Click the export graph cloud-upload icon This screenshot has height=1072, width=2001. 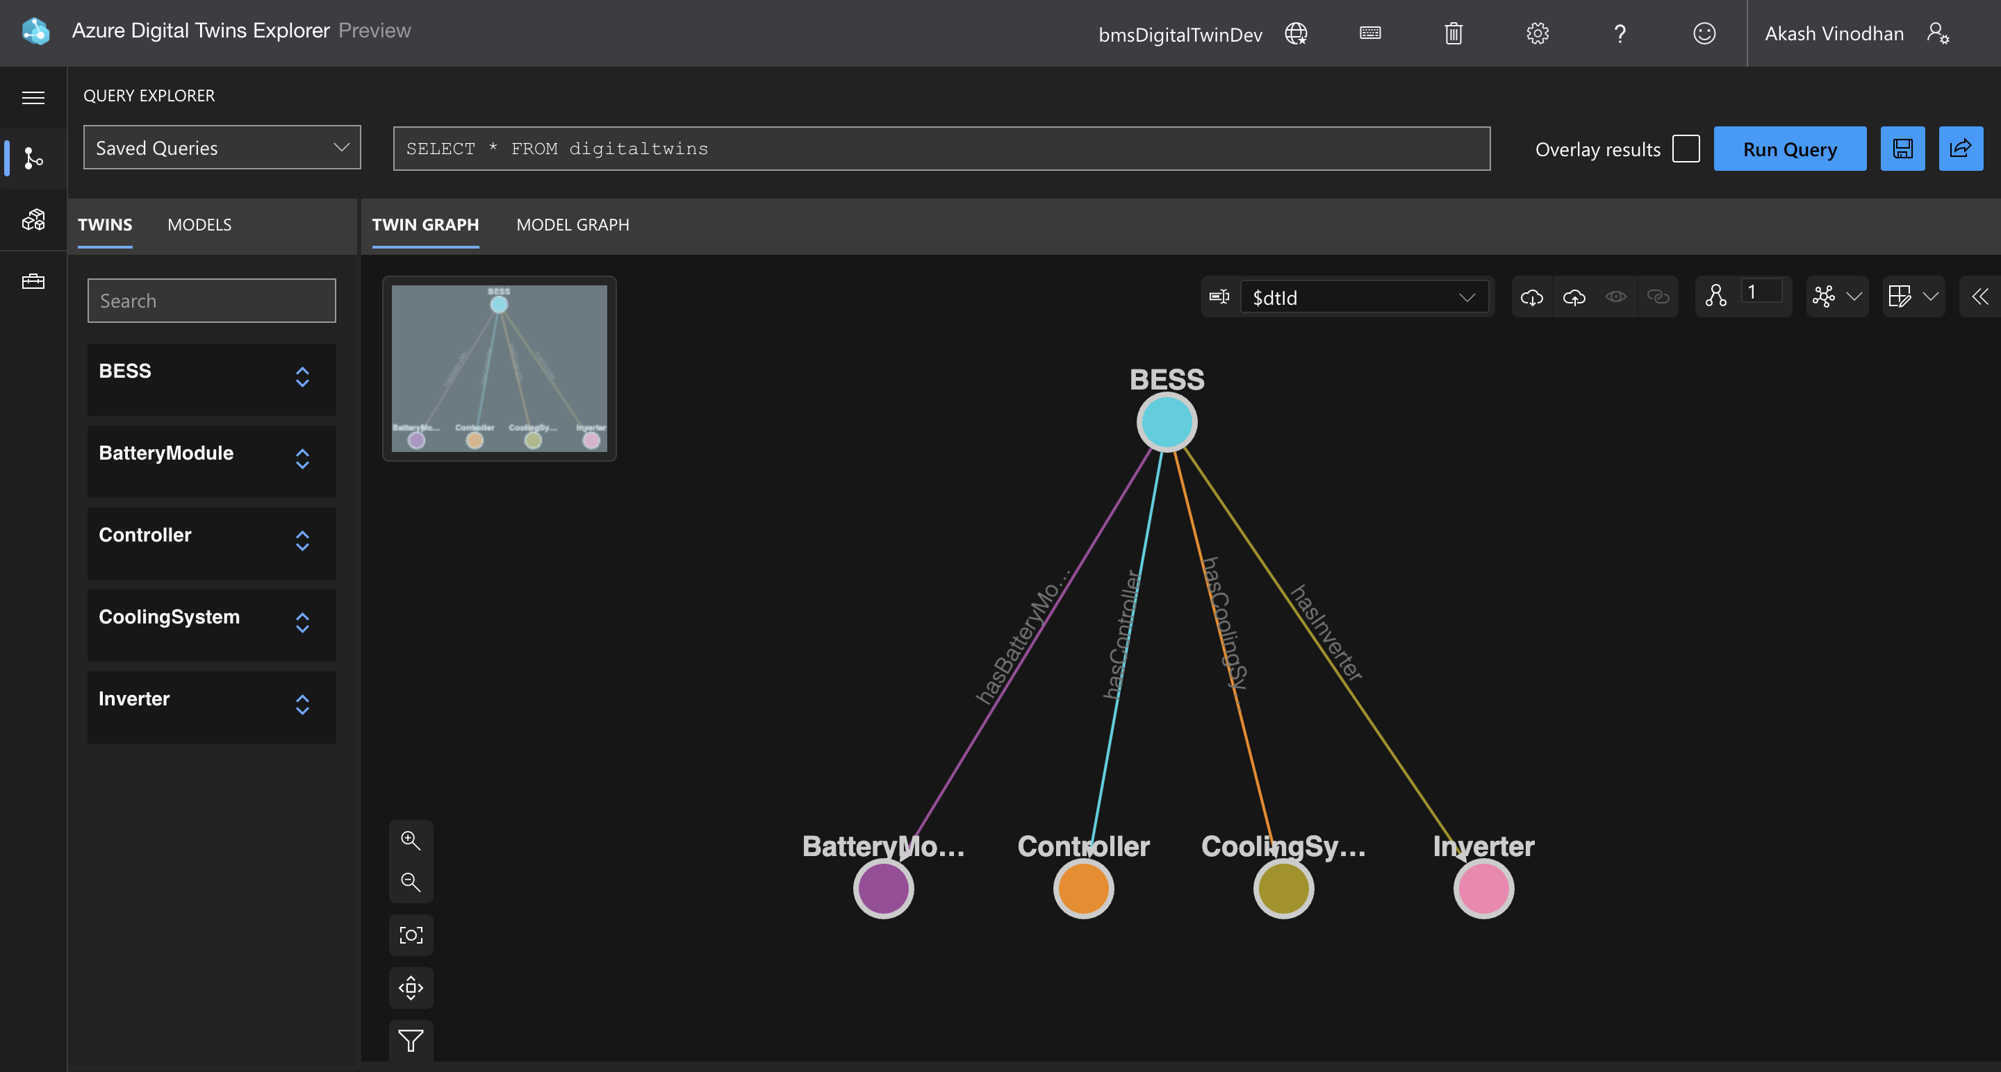tap(1574, 296)
